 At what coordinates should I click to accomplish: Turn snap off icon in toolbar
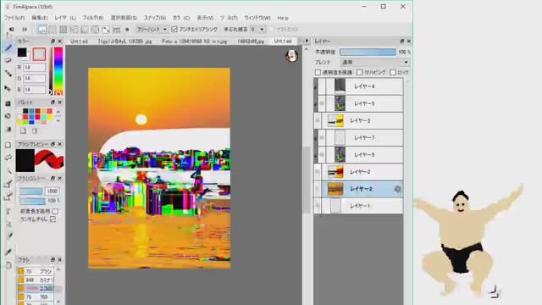click(x=41, y=30)
